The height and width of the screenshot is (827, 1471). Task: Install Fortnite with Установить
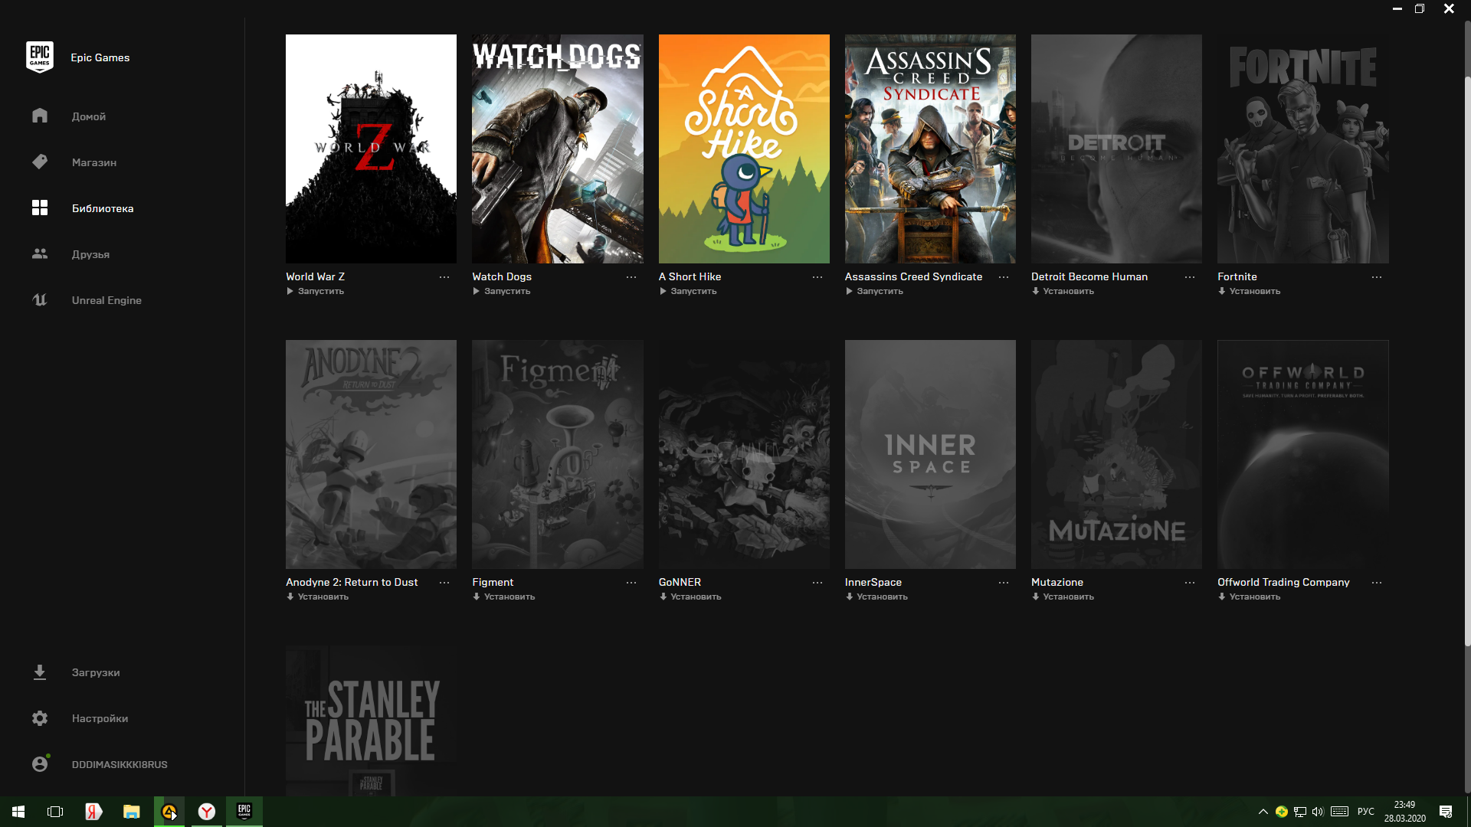pos(1249,291)
